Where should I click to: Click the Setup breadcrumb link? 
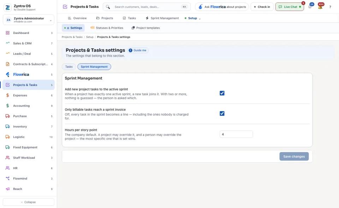90,37
